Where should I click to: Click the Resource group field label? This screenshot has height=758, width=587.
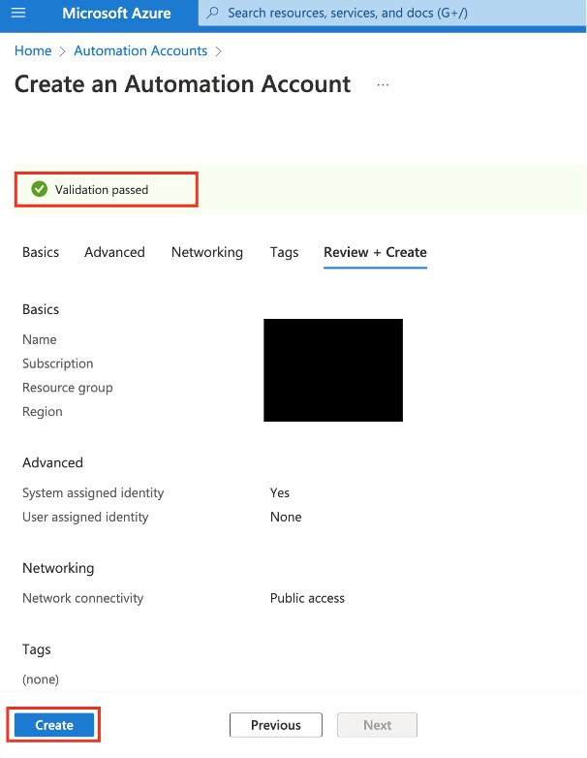click(x=68, y=388)
